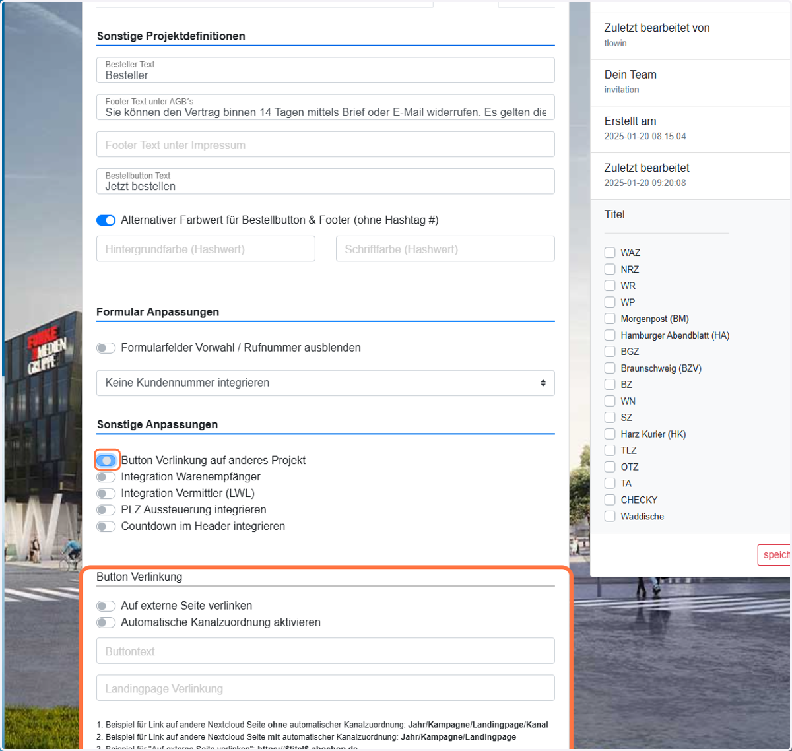Click the Zuletzt bearbeitet von label
Image resolution: width=792 pixels, height=751 pixels.
coord(657,28)
